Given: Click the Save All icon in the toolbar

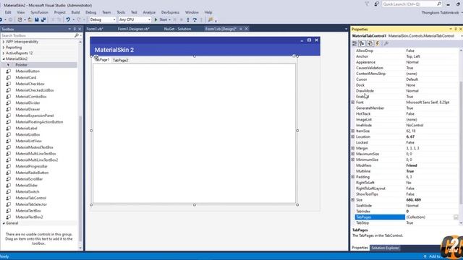Looking at the screenshot, I should tap(43, 19).
